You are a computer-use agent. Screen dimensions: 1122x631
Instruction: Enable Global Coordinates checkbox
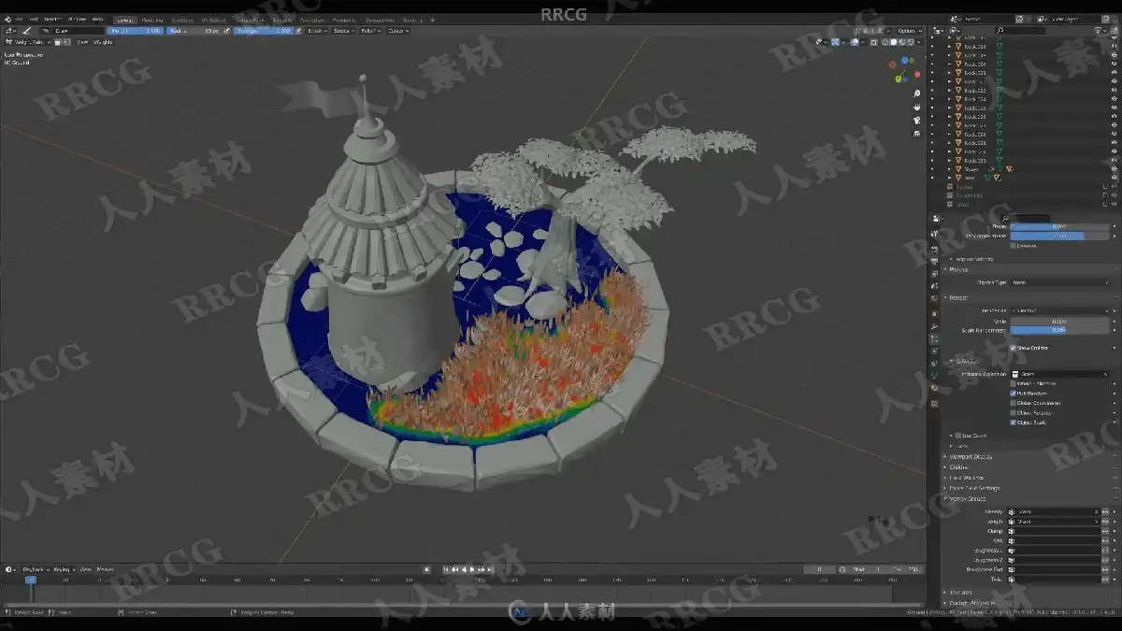coord(1013,403)
